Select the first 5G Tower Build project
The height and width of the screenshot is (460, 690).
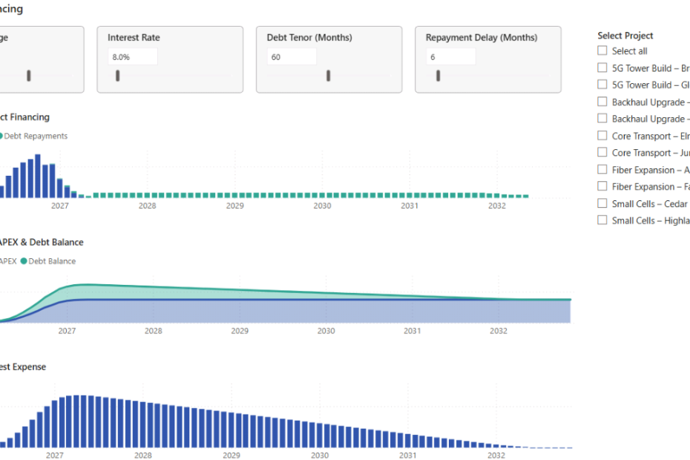[x=602, y=67]
